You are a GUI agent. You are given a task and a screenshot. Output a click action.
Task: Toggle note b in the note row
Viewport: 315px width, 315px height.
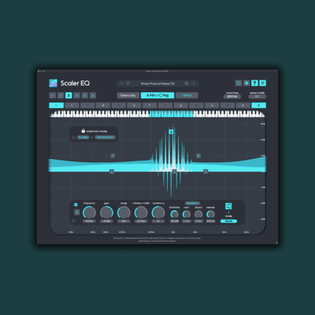pyautogui.click(x=243, y=106)
